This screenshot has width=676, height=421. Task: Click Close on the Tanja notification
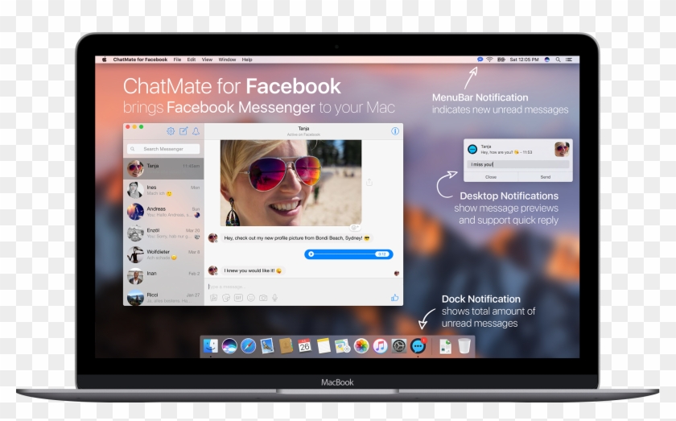[x=491, y=177]
